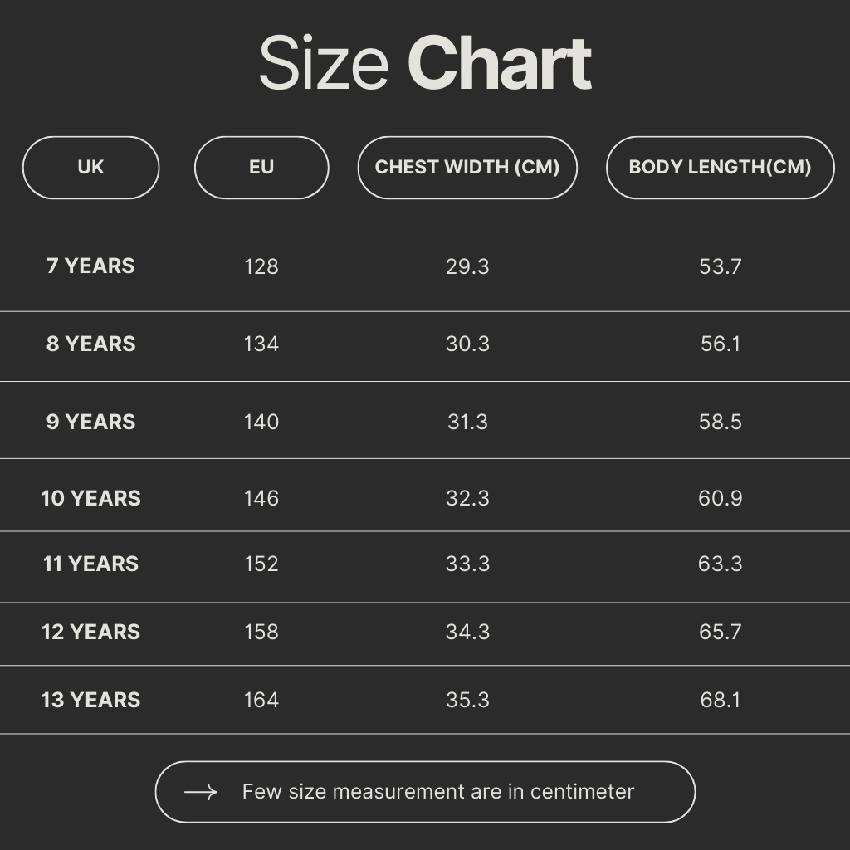Select chest width value 31.3
This screenshot has height=850, width=850.
[x=467, y=422]
